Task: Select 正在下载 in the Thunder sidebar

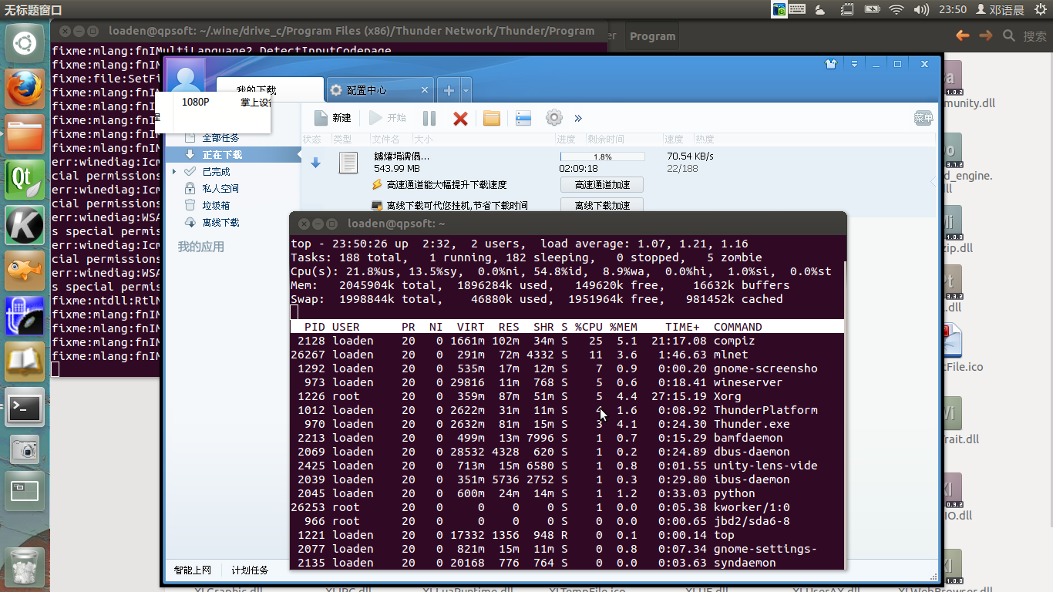Action: (233, 155)
